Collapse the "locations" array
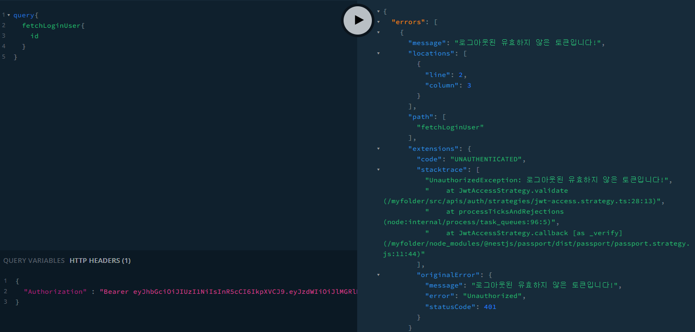695x332 pixels. (x=378, y=53)
